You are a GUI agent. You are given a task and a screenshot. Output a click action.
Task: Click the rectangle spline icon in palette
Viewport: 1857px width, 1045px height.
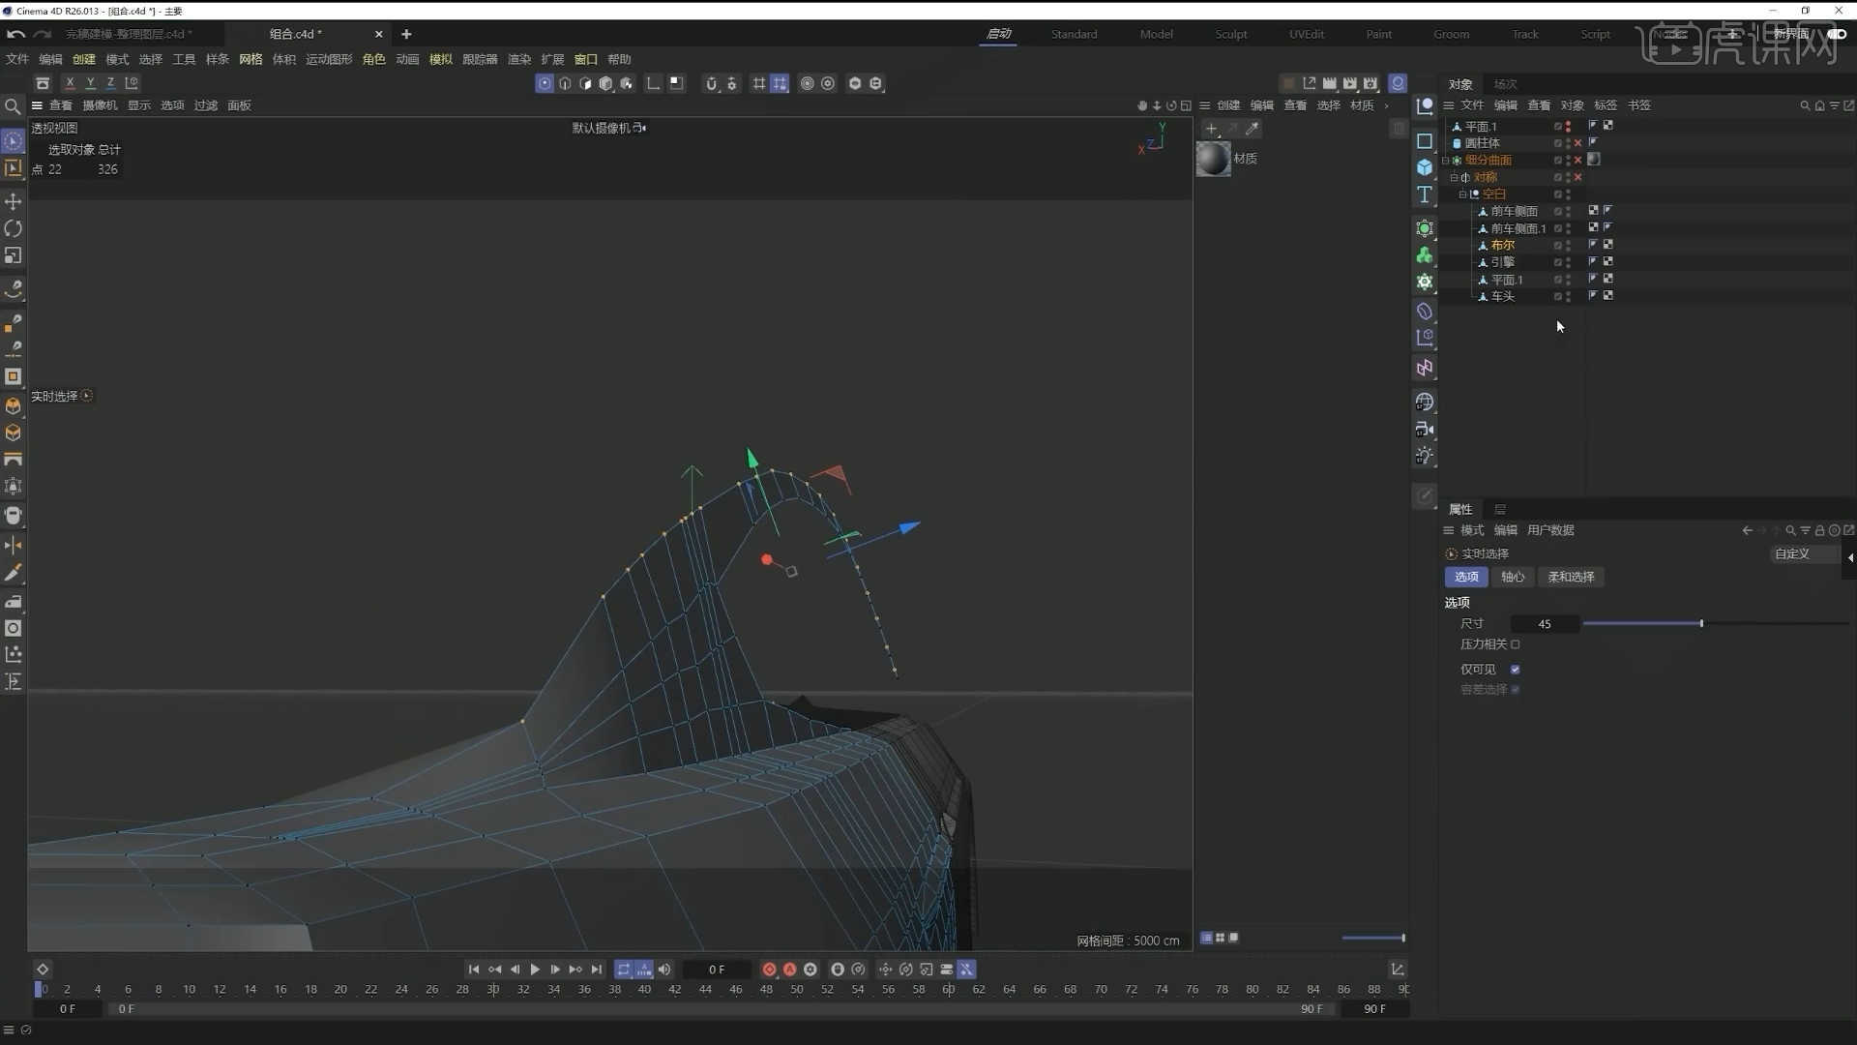1425,141
